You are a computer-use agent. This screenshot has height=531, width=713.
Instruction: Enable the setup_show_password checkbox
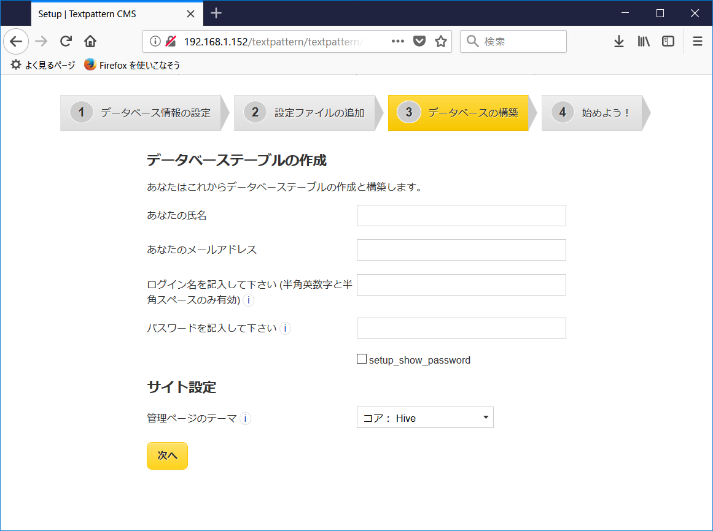pos(362,358)
